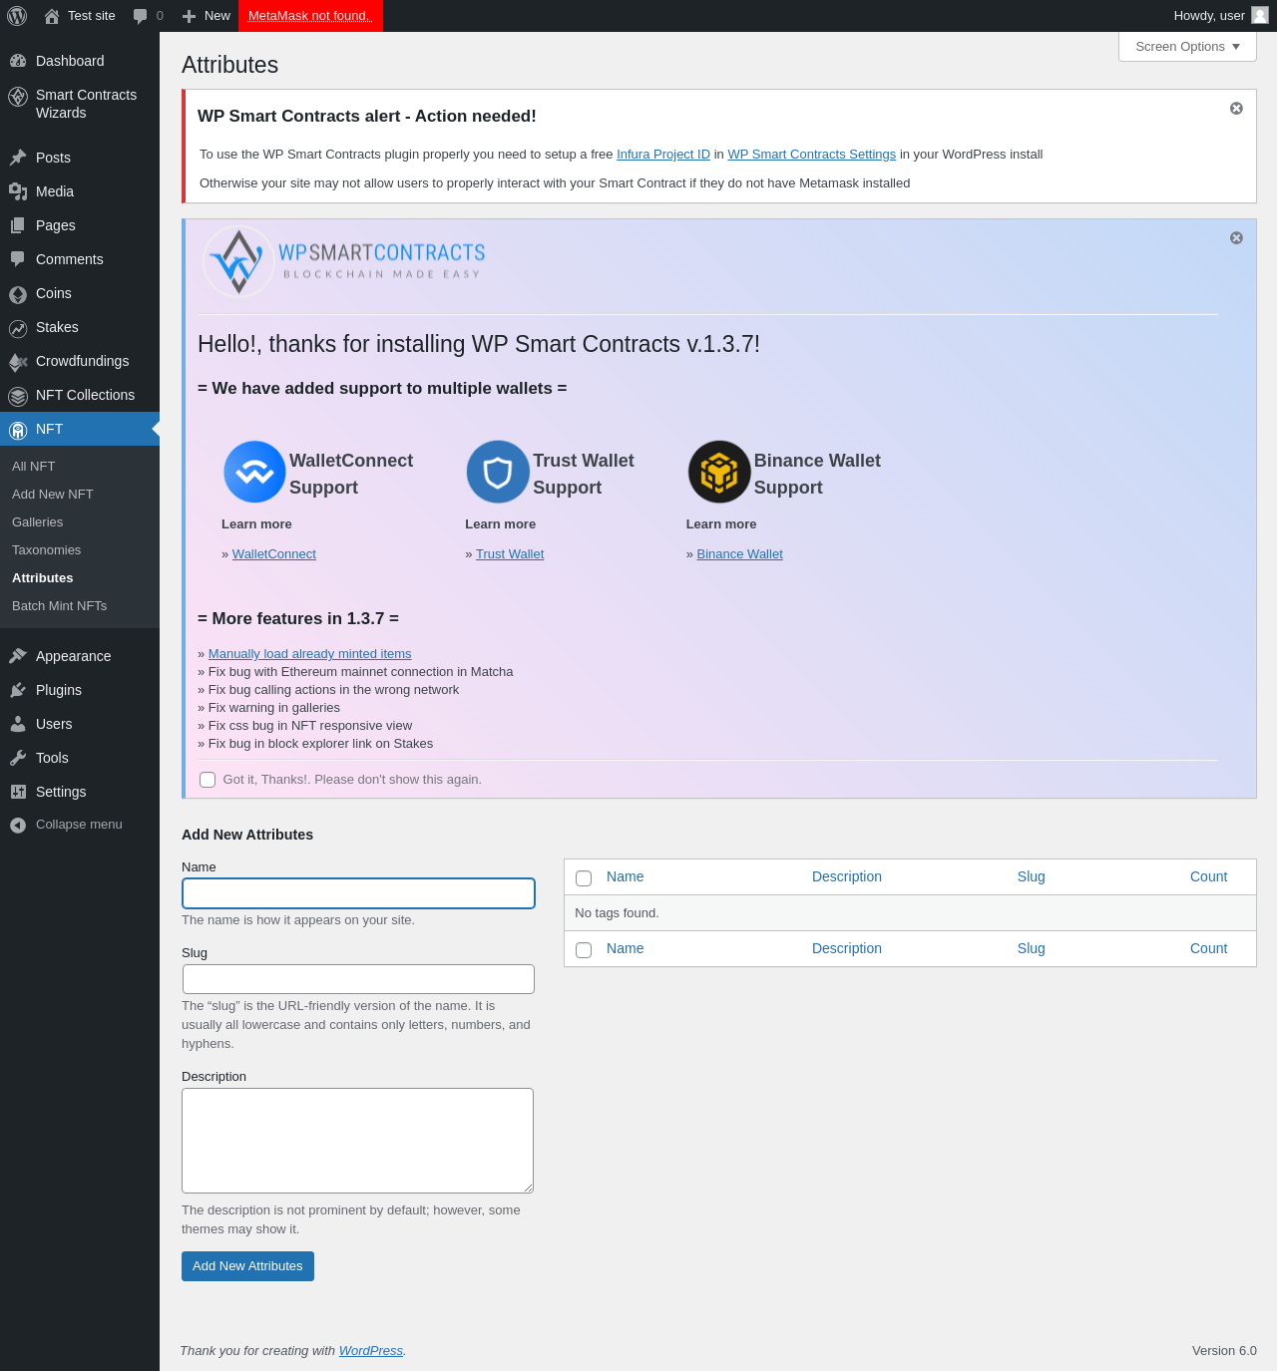
Task: Open 'Manually load already minted items' link
Action: [x=310, y=654]
